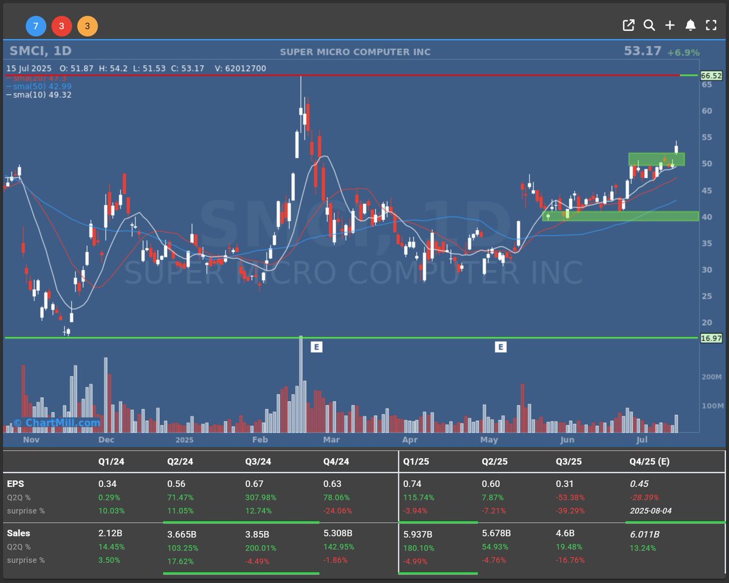Click the sma(50) 42.99 legend entry

[38, 86]
